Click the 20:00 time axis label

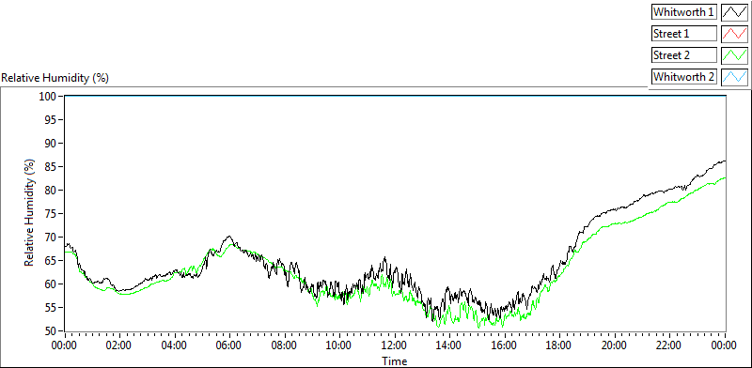tap(616, 345)
